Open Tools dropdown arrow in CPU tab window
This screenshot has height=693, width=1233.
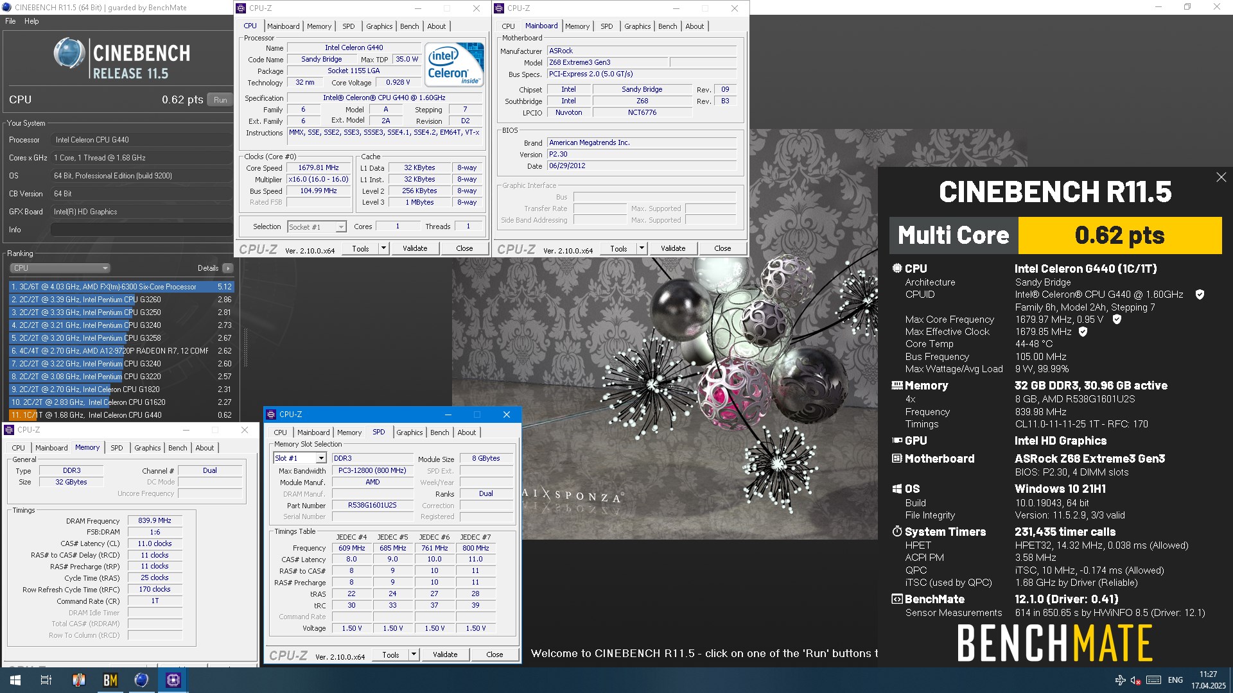(x=383, y=248)
